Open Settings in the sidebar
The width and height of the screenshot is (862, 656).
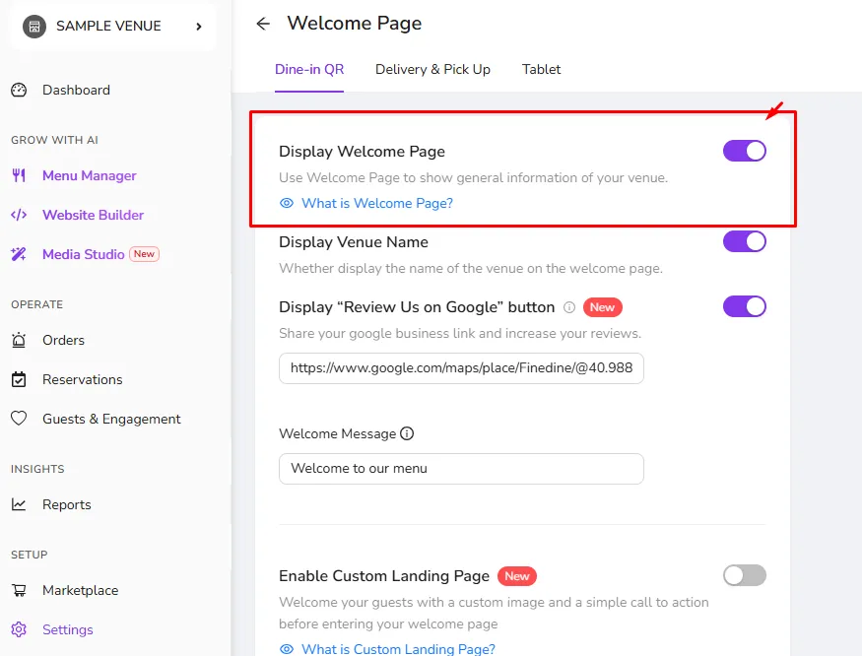tap(68, 629)
